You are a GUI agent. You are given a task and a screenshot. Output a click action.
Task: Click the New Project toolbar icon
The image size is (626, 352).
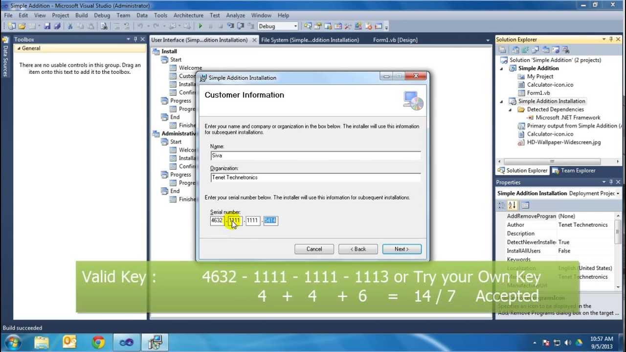tap(11, 26)
